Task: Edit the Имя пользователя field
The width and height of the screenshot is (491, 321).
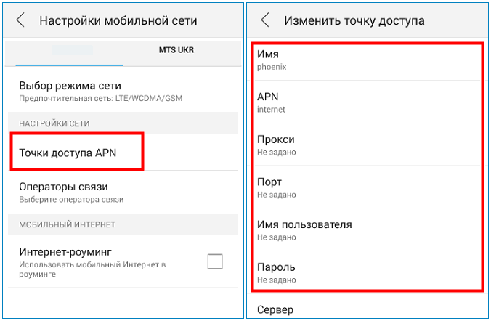Action: point(367,230)
